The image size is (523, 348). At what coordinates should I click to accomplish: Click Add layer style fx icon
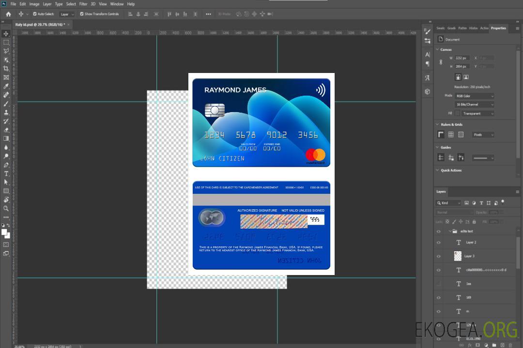[x=470, y=345]
